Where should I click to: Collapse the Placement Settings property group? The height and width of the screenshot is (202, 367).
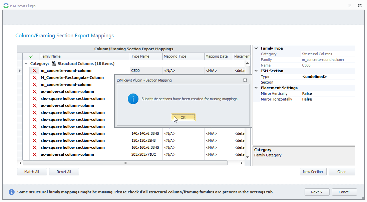click(256, 88)
